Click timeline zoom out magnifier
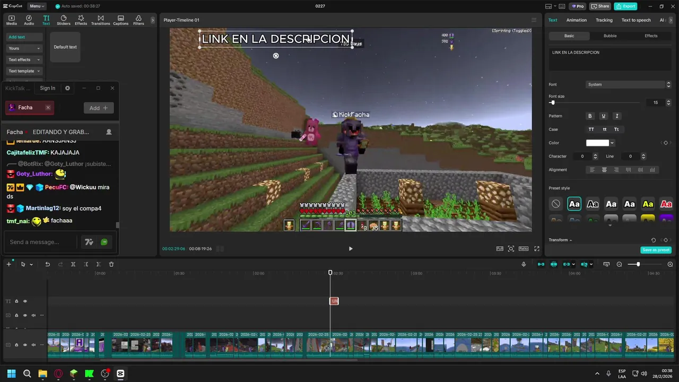The image size is (679, 382). [619, 264]
